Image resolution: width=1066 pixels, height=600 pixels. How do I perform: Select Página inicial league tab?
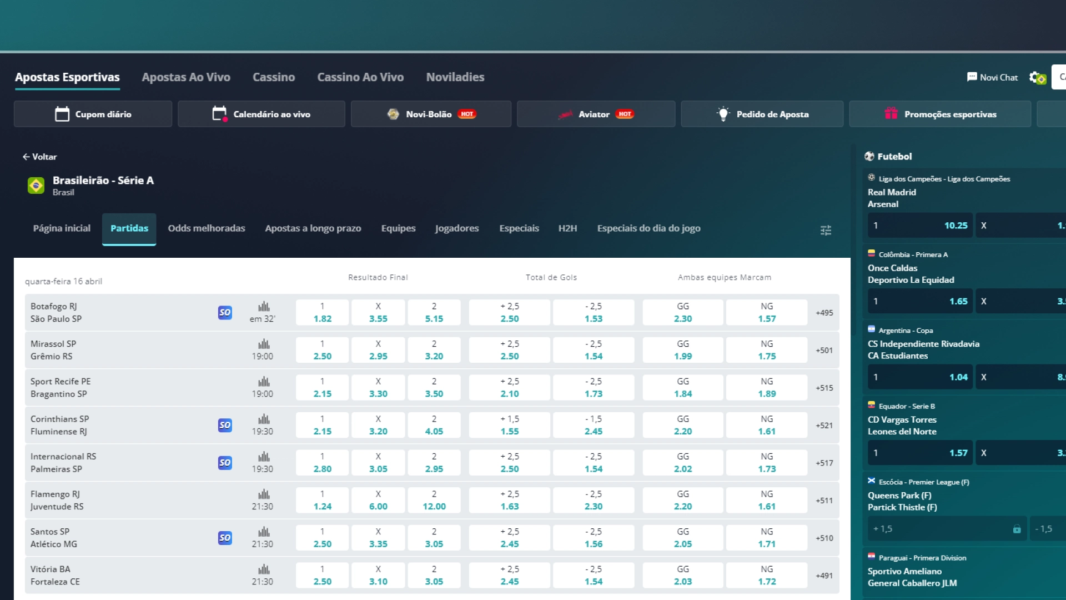point(62,228)
